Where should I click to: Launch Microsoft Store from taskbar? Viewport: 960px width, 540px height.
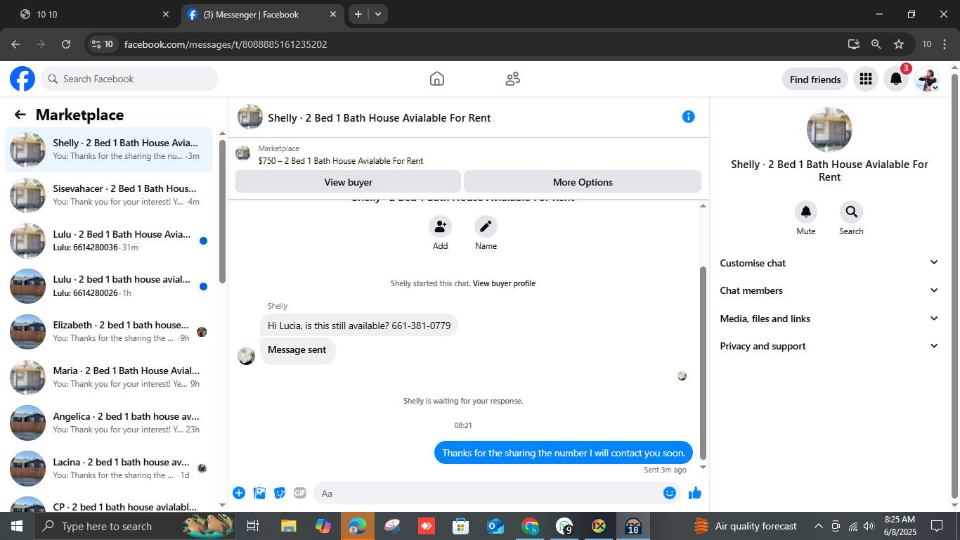pyautogui.click(x=461, y=526)
